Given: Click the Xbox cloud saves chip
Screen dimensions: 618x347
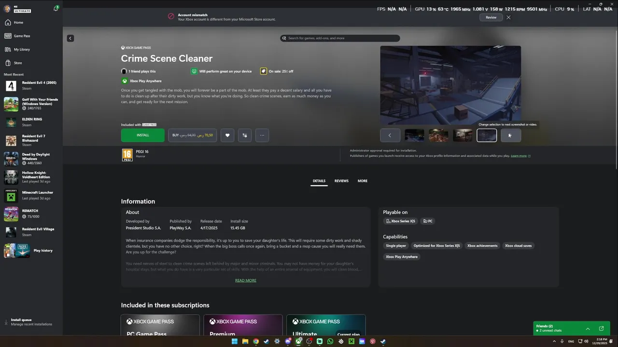Looking at the screenshot, I should (519, 246).
